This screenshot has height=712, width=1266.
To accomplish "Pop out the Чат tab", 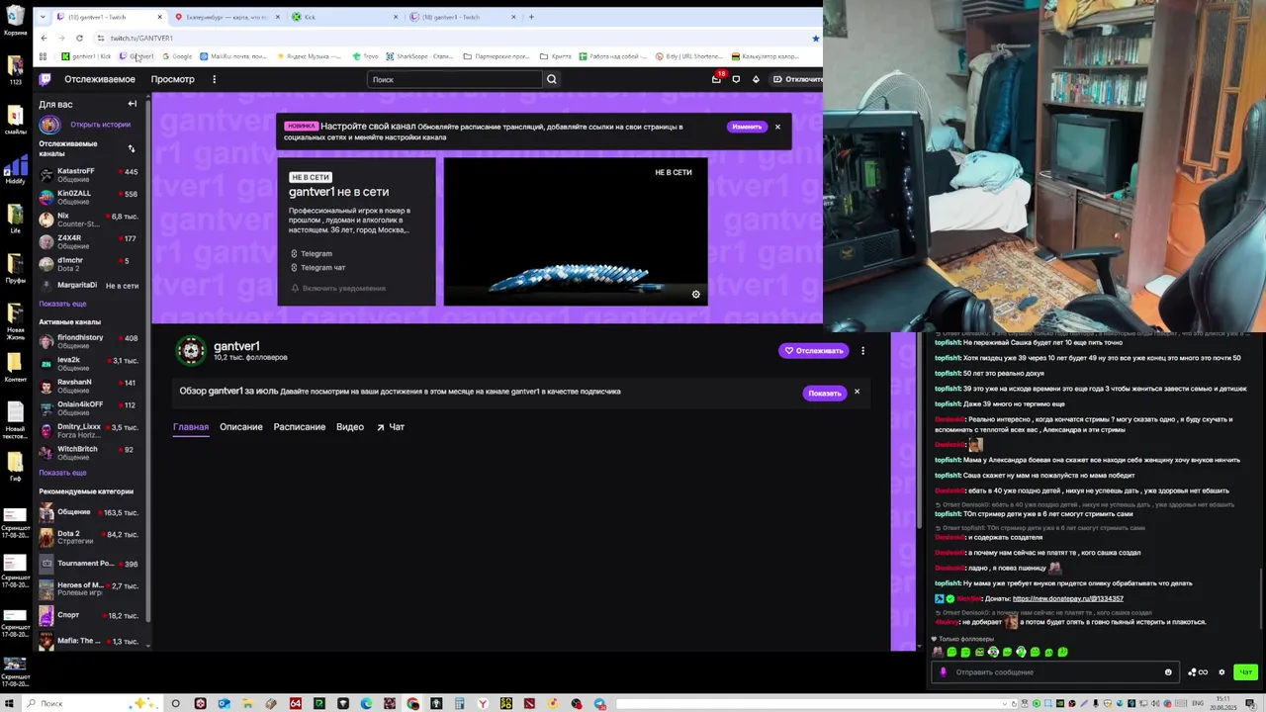I will pyautogui.click(x=391, y=427).
